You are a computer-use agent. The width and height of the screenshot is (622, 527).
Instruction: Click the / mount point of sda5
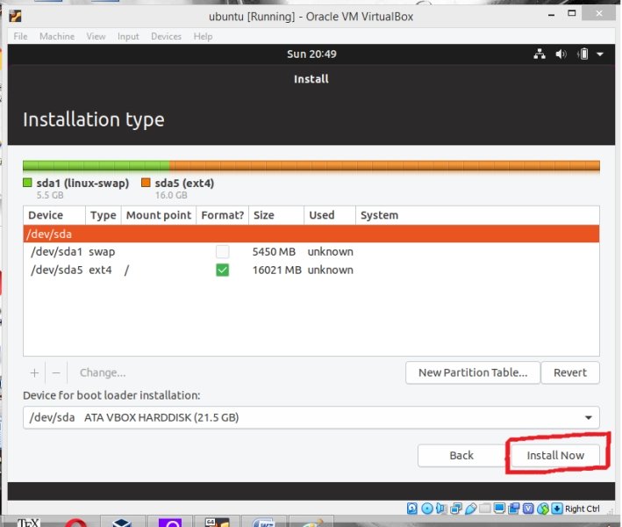[x=126, y=270]
